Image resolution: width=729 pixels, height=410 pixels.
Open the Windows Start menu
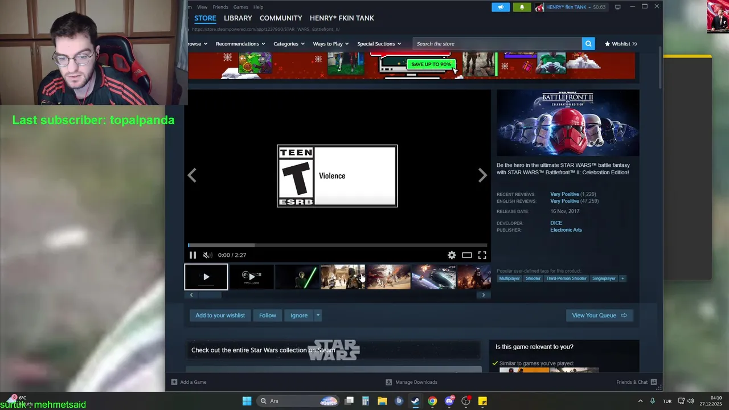247,401
